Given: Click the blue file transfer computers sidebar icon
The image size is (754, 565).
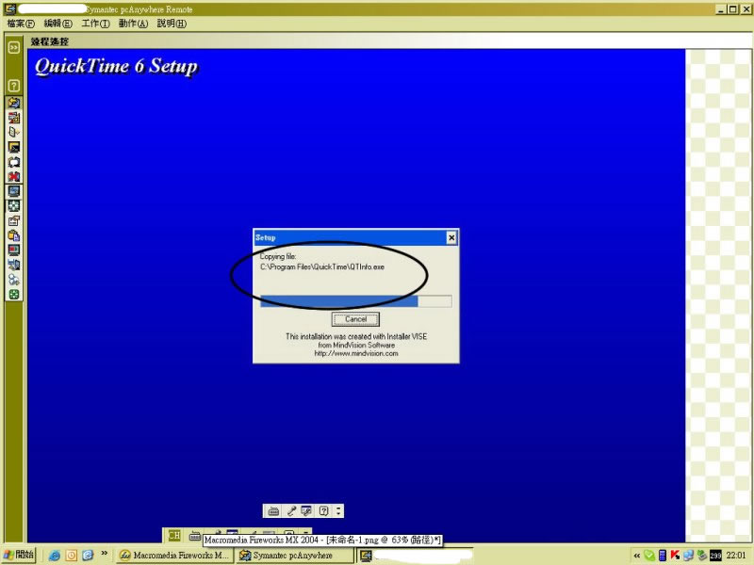Looking at the screenshot, I should [x=14, y=266].
